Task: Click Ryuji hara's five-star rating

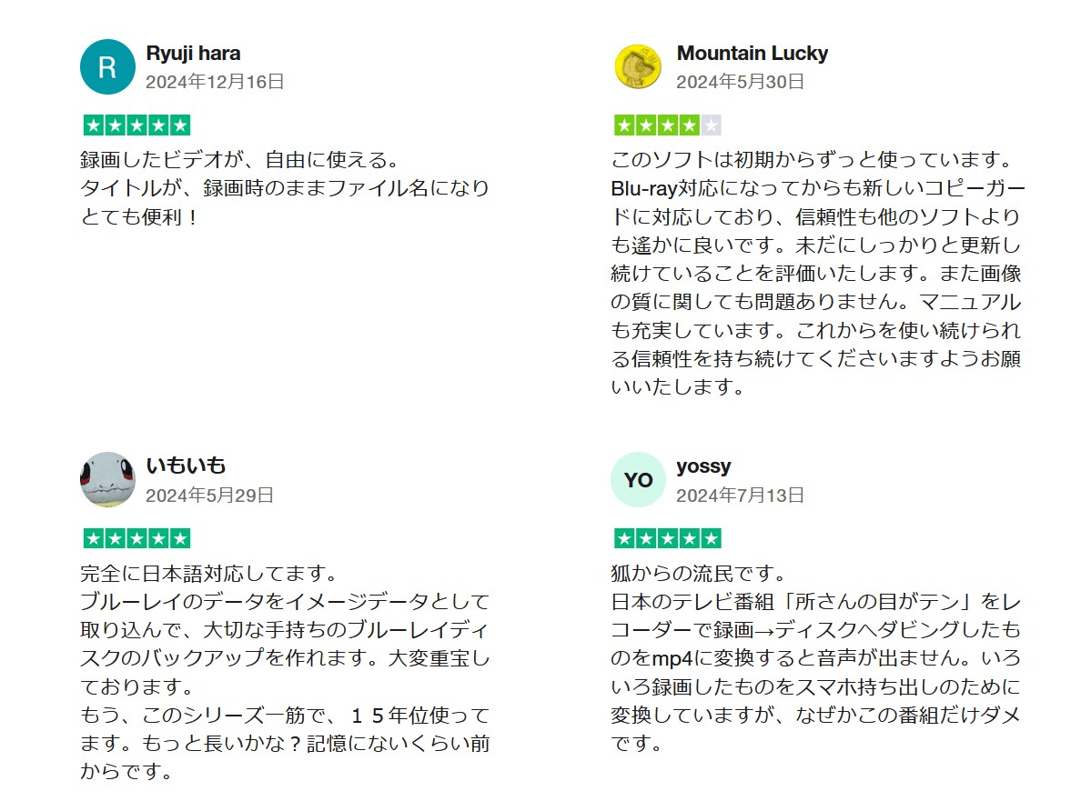Action: [x=136, y=125]
